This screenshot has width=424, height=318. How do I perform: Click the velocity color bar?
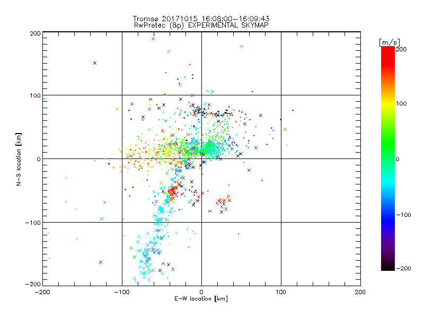388,158
